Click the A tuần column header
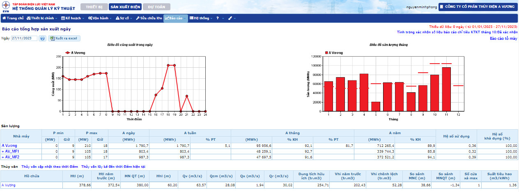The width and height of the screenshot is (519, 192). click(190, 133)
